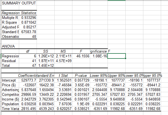
Task: Click the Lower 95% column header
Action: pos(99,75)
